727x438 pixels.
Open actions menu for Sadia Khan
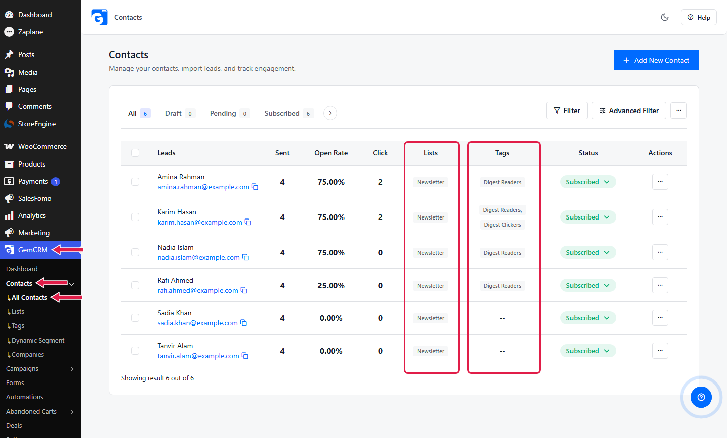(660, 318)
